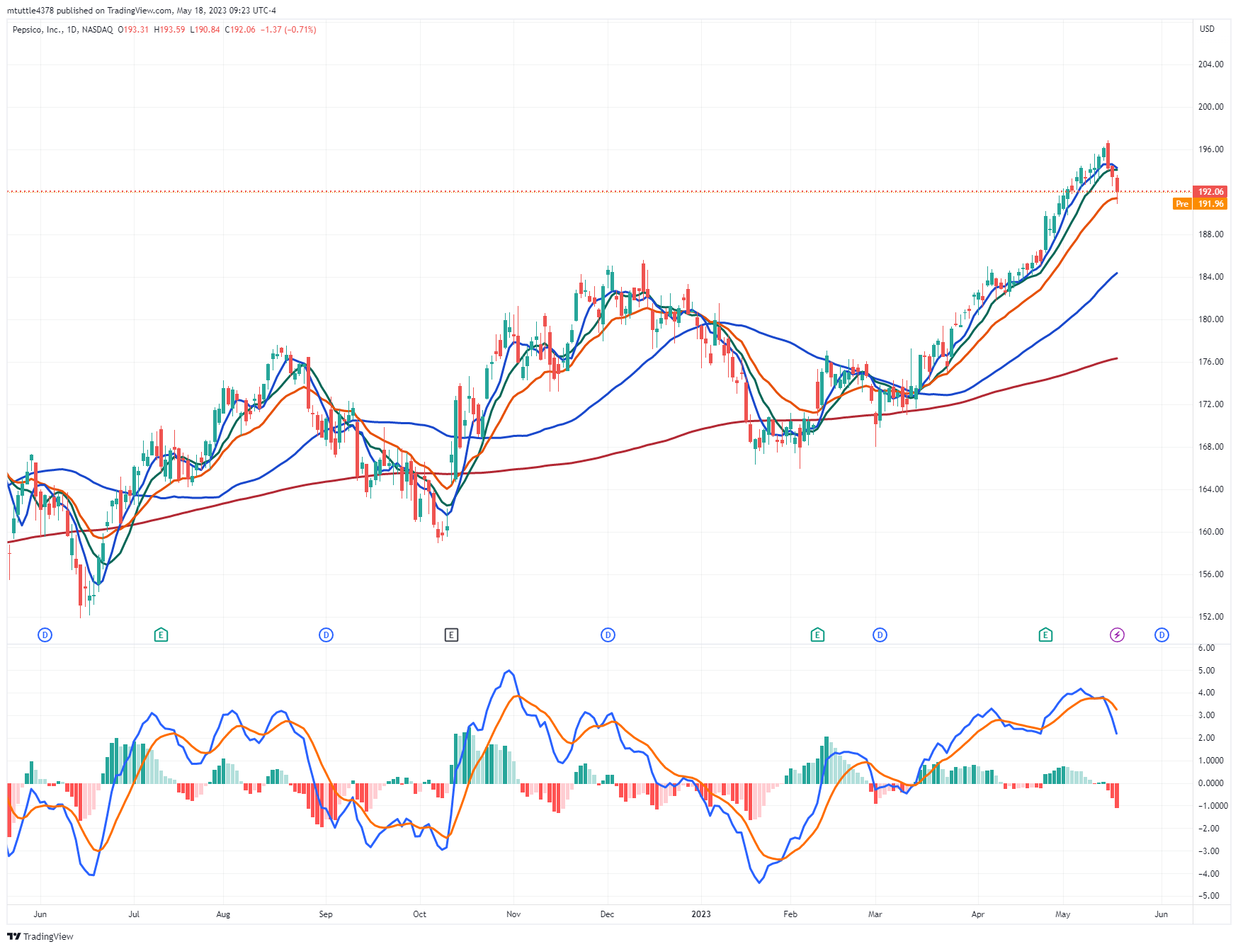Click the 204.00 price axis label
Screen dimensions: 1238x949
[x=1210, y=64]
